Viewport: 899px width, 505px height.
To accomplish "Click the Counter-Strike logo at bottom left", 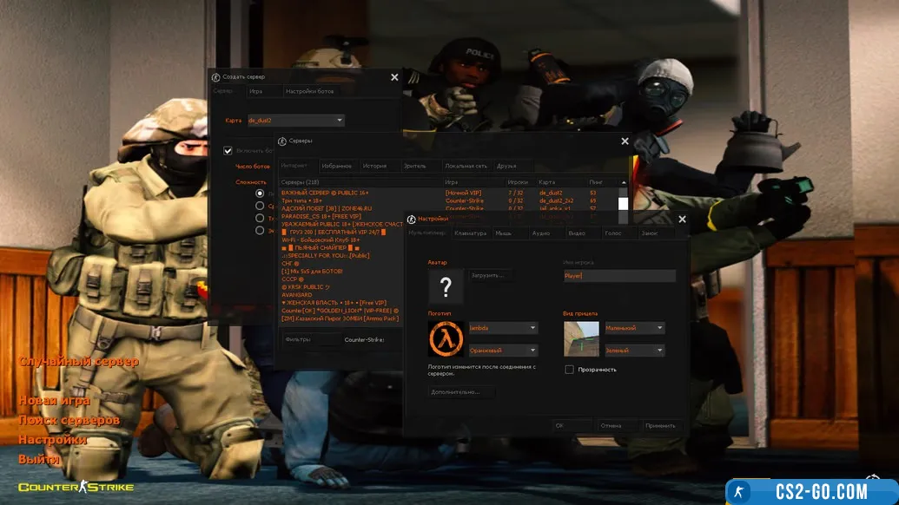I will 76,487.
